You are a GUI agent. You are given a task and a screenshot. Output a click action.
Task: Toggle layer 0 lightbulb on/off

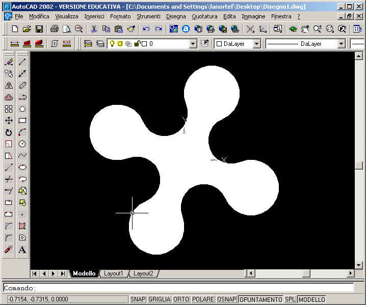[x=112, y=44]
